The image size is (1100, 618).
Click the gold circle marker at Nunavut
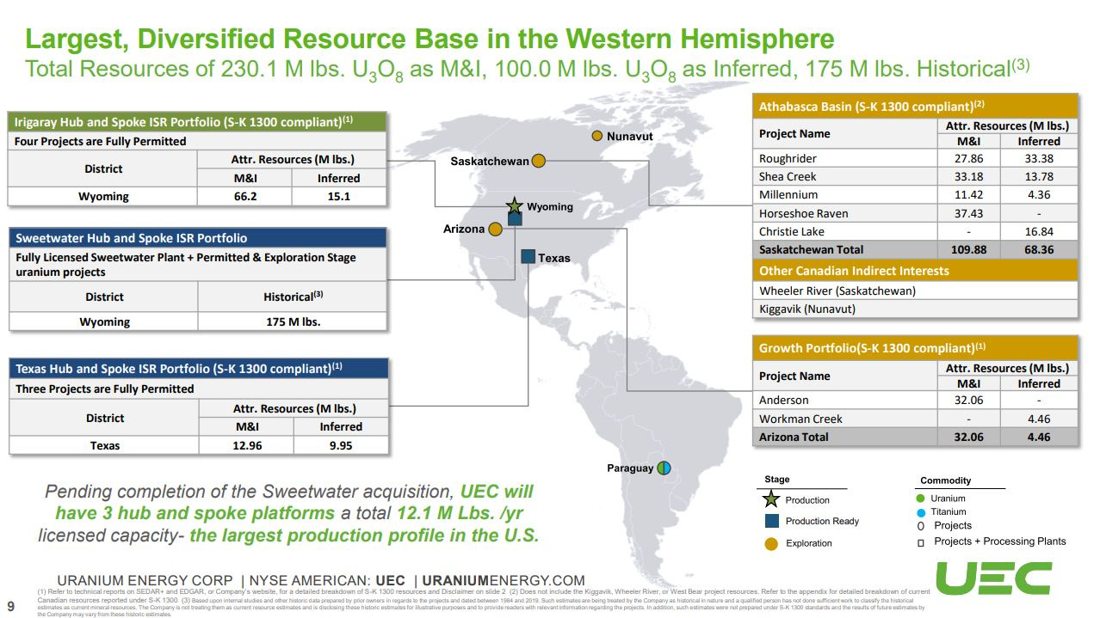coord(597,136)
